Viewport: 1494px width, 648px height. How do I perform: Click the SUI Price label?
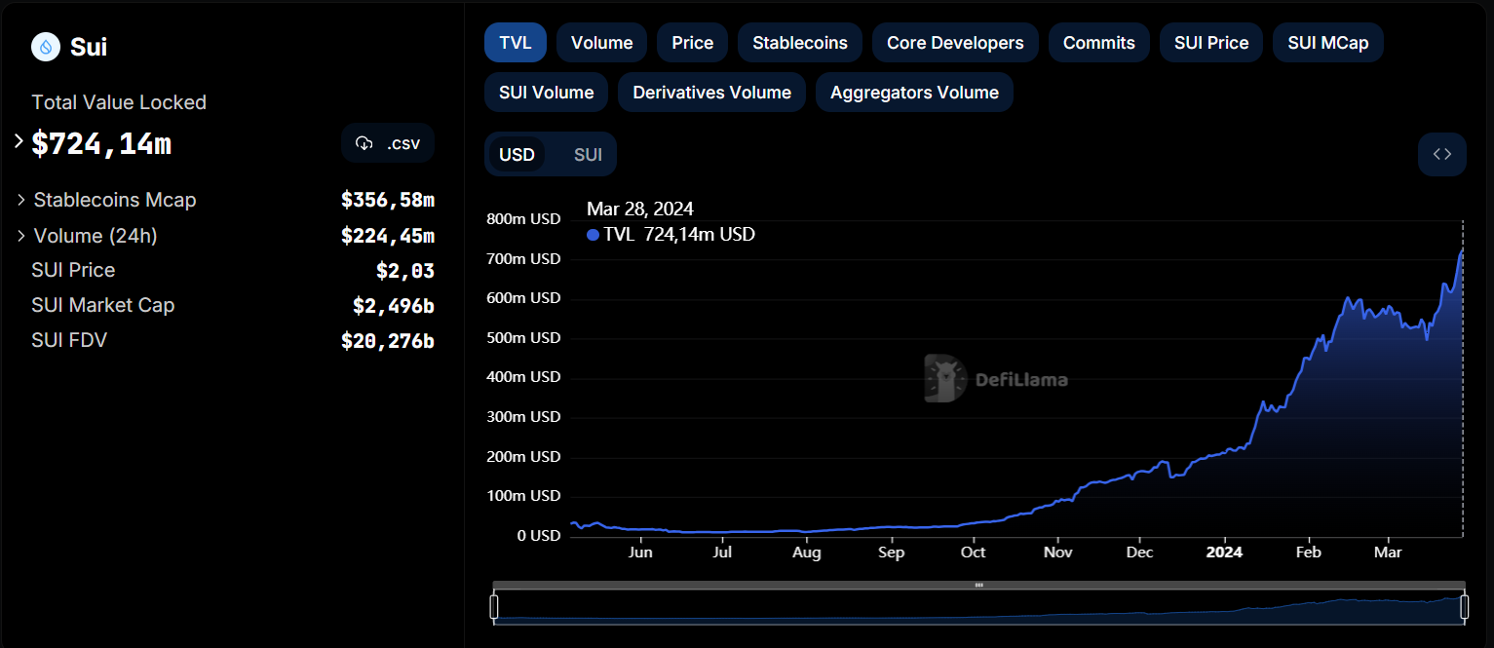73,270
